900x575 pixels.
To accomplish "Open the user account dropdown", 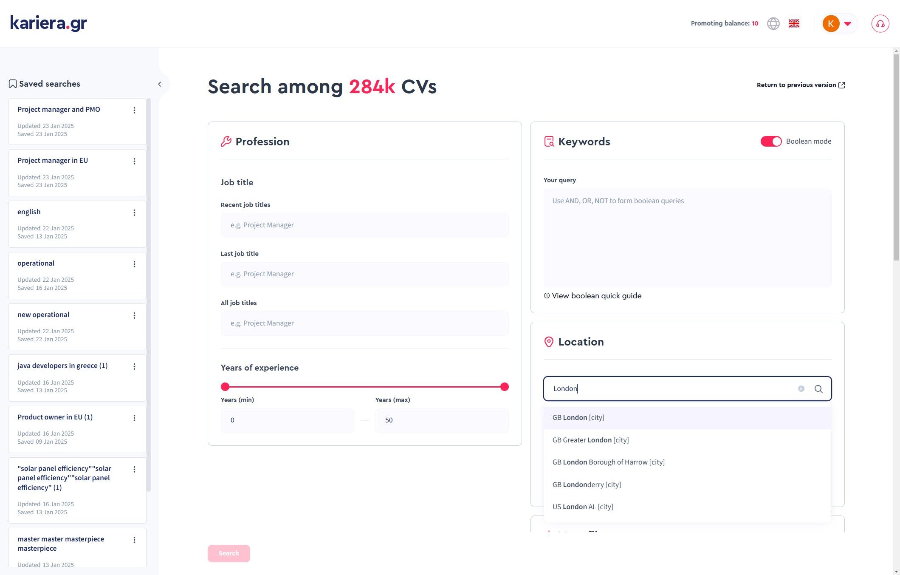I will tap(847, 24).
